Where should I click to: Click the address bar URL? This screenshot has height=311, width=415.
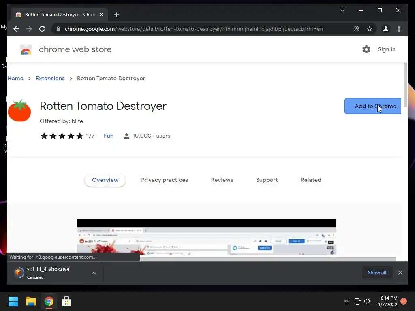(x=194, y=29)
